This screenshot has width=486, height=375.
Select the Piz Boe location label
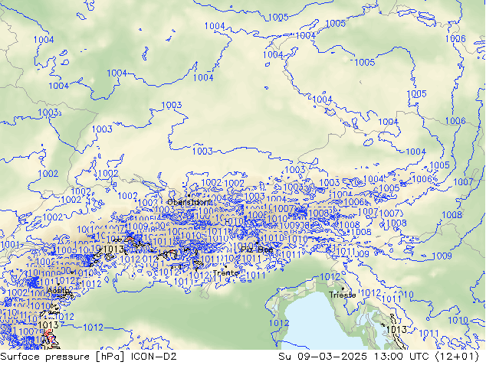coord(257,249)
